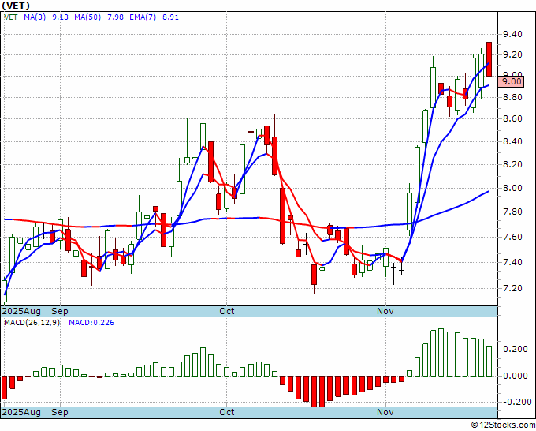536x431 pixels.
Task: Click the red 9.00 current price tag
Action: (x=511, y=82)
